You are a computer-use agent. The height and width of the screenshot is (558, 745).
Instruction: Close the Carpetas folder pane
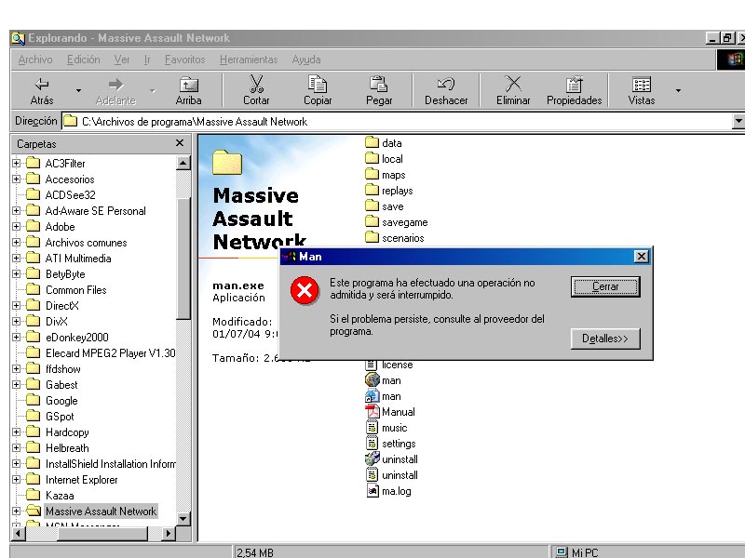[x=180, y=143]
